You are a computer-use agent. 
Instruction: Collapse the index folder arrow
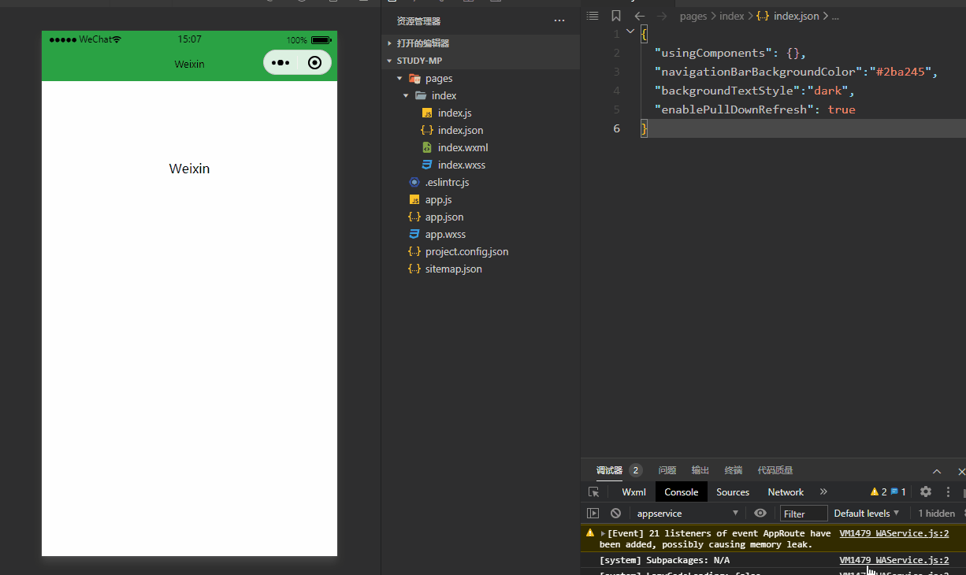tap(406, 95)
